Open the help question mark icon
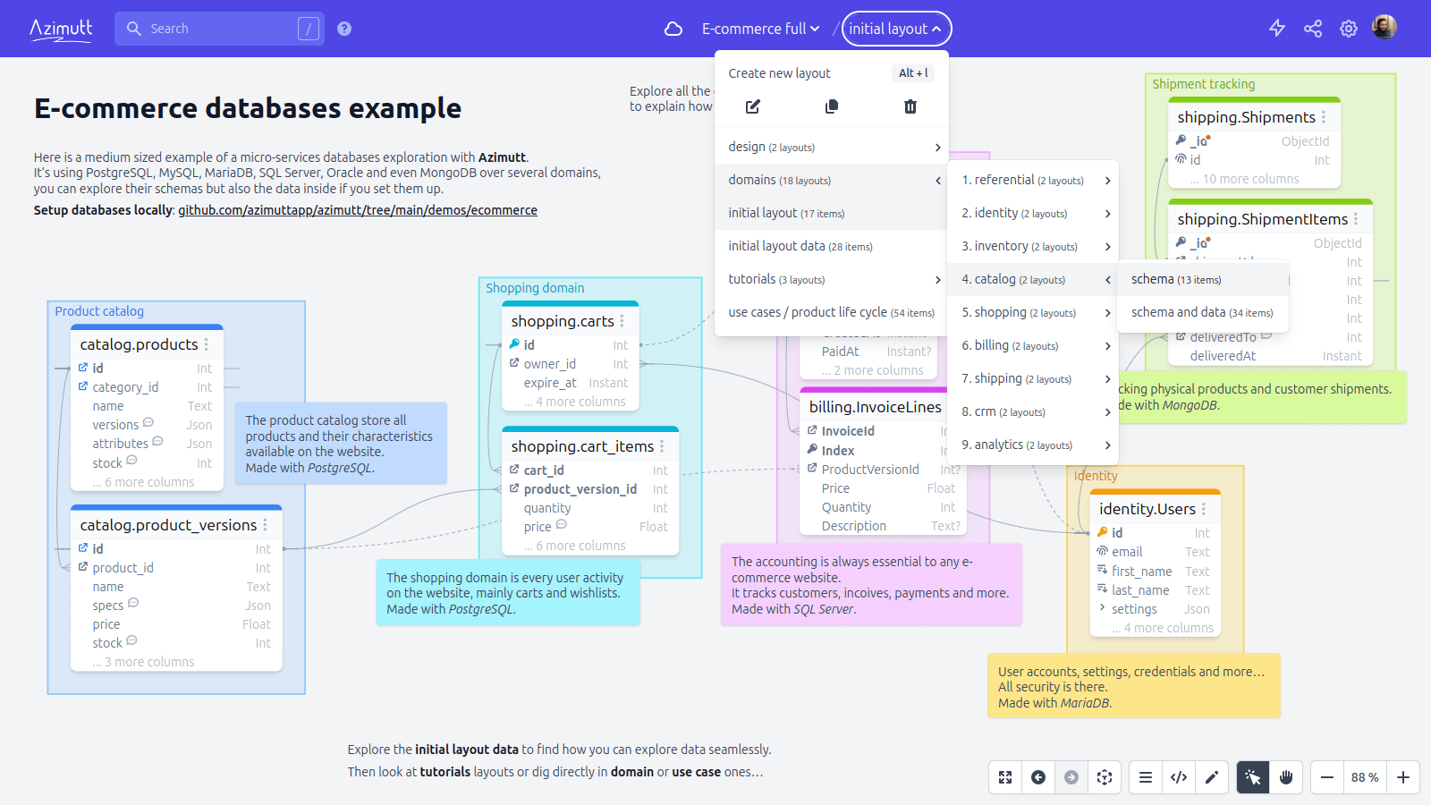The height and width of the screenshot is (805, 1431). coord(344,29)
